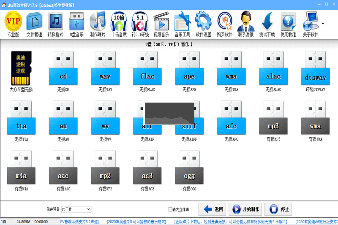The height and width of the screenshot is (225, 338).
Task: Click the 返回 back button
Action: tap(212, 209)
